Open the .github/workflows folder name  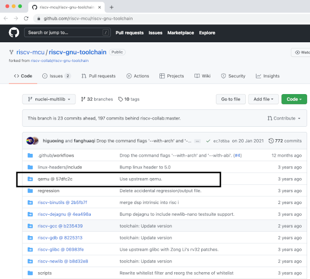[56, 156]
